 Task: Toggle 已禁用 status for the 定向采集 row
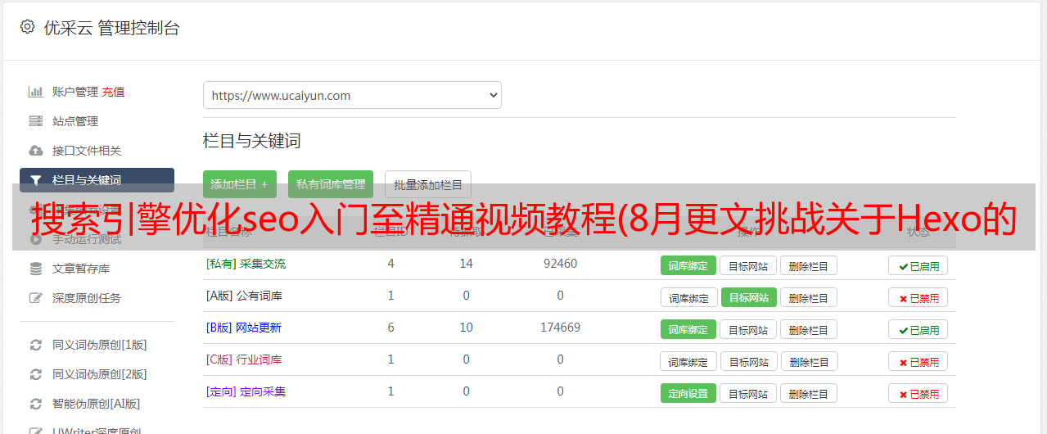[x=918, y=393]
